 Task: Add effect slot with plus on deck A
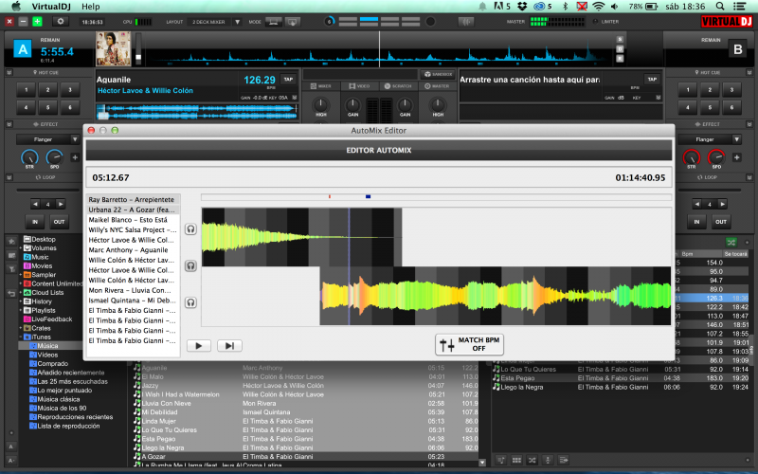(x=75, y=157)
